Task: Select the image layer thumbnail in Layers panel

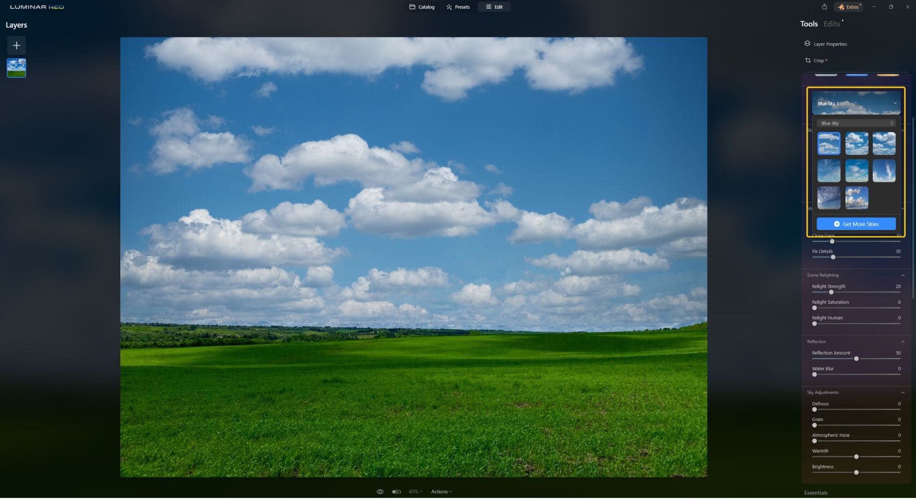Action: click(16, 68)
